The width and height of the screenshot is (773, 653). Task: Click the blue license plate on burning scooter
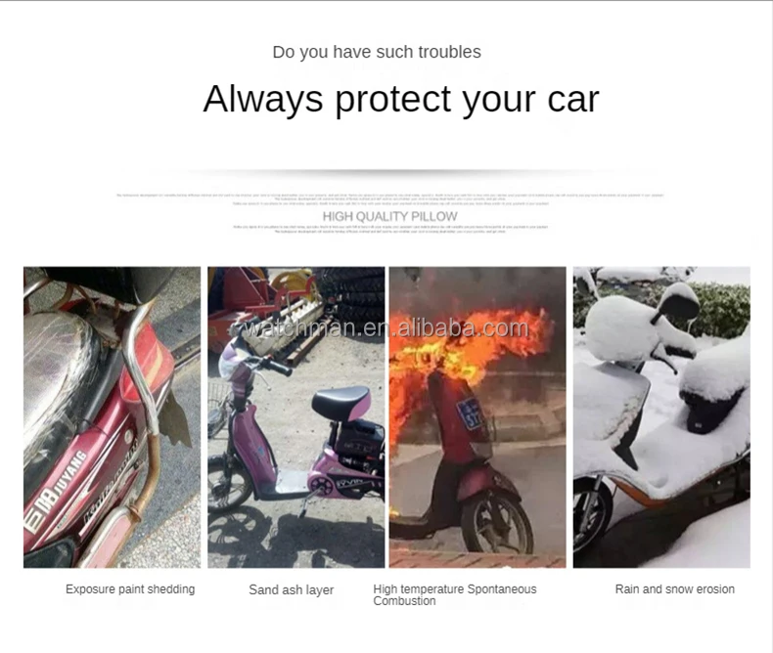click(470, 414)
